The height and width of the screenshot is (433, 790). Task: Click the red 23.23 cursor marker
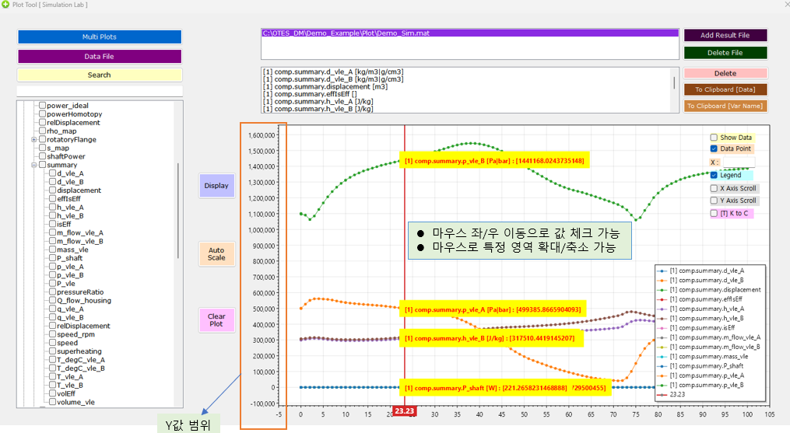(404, 411)
